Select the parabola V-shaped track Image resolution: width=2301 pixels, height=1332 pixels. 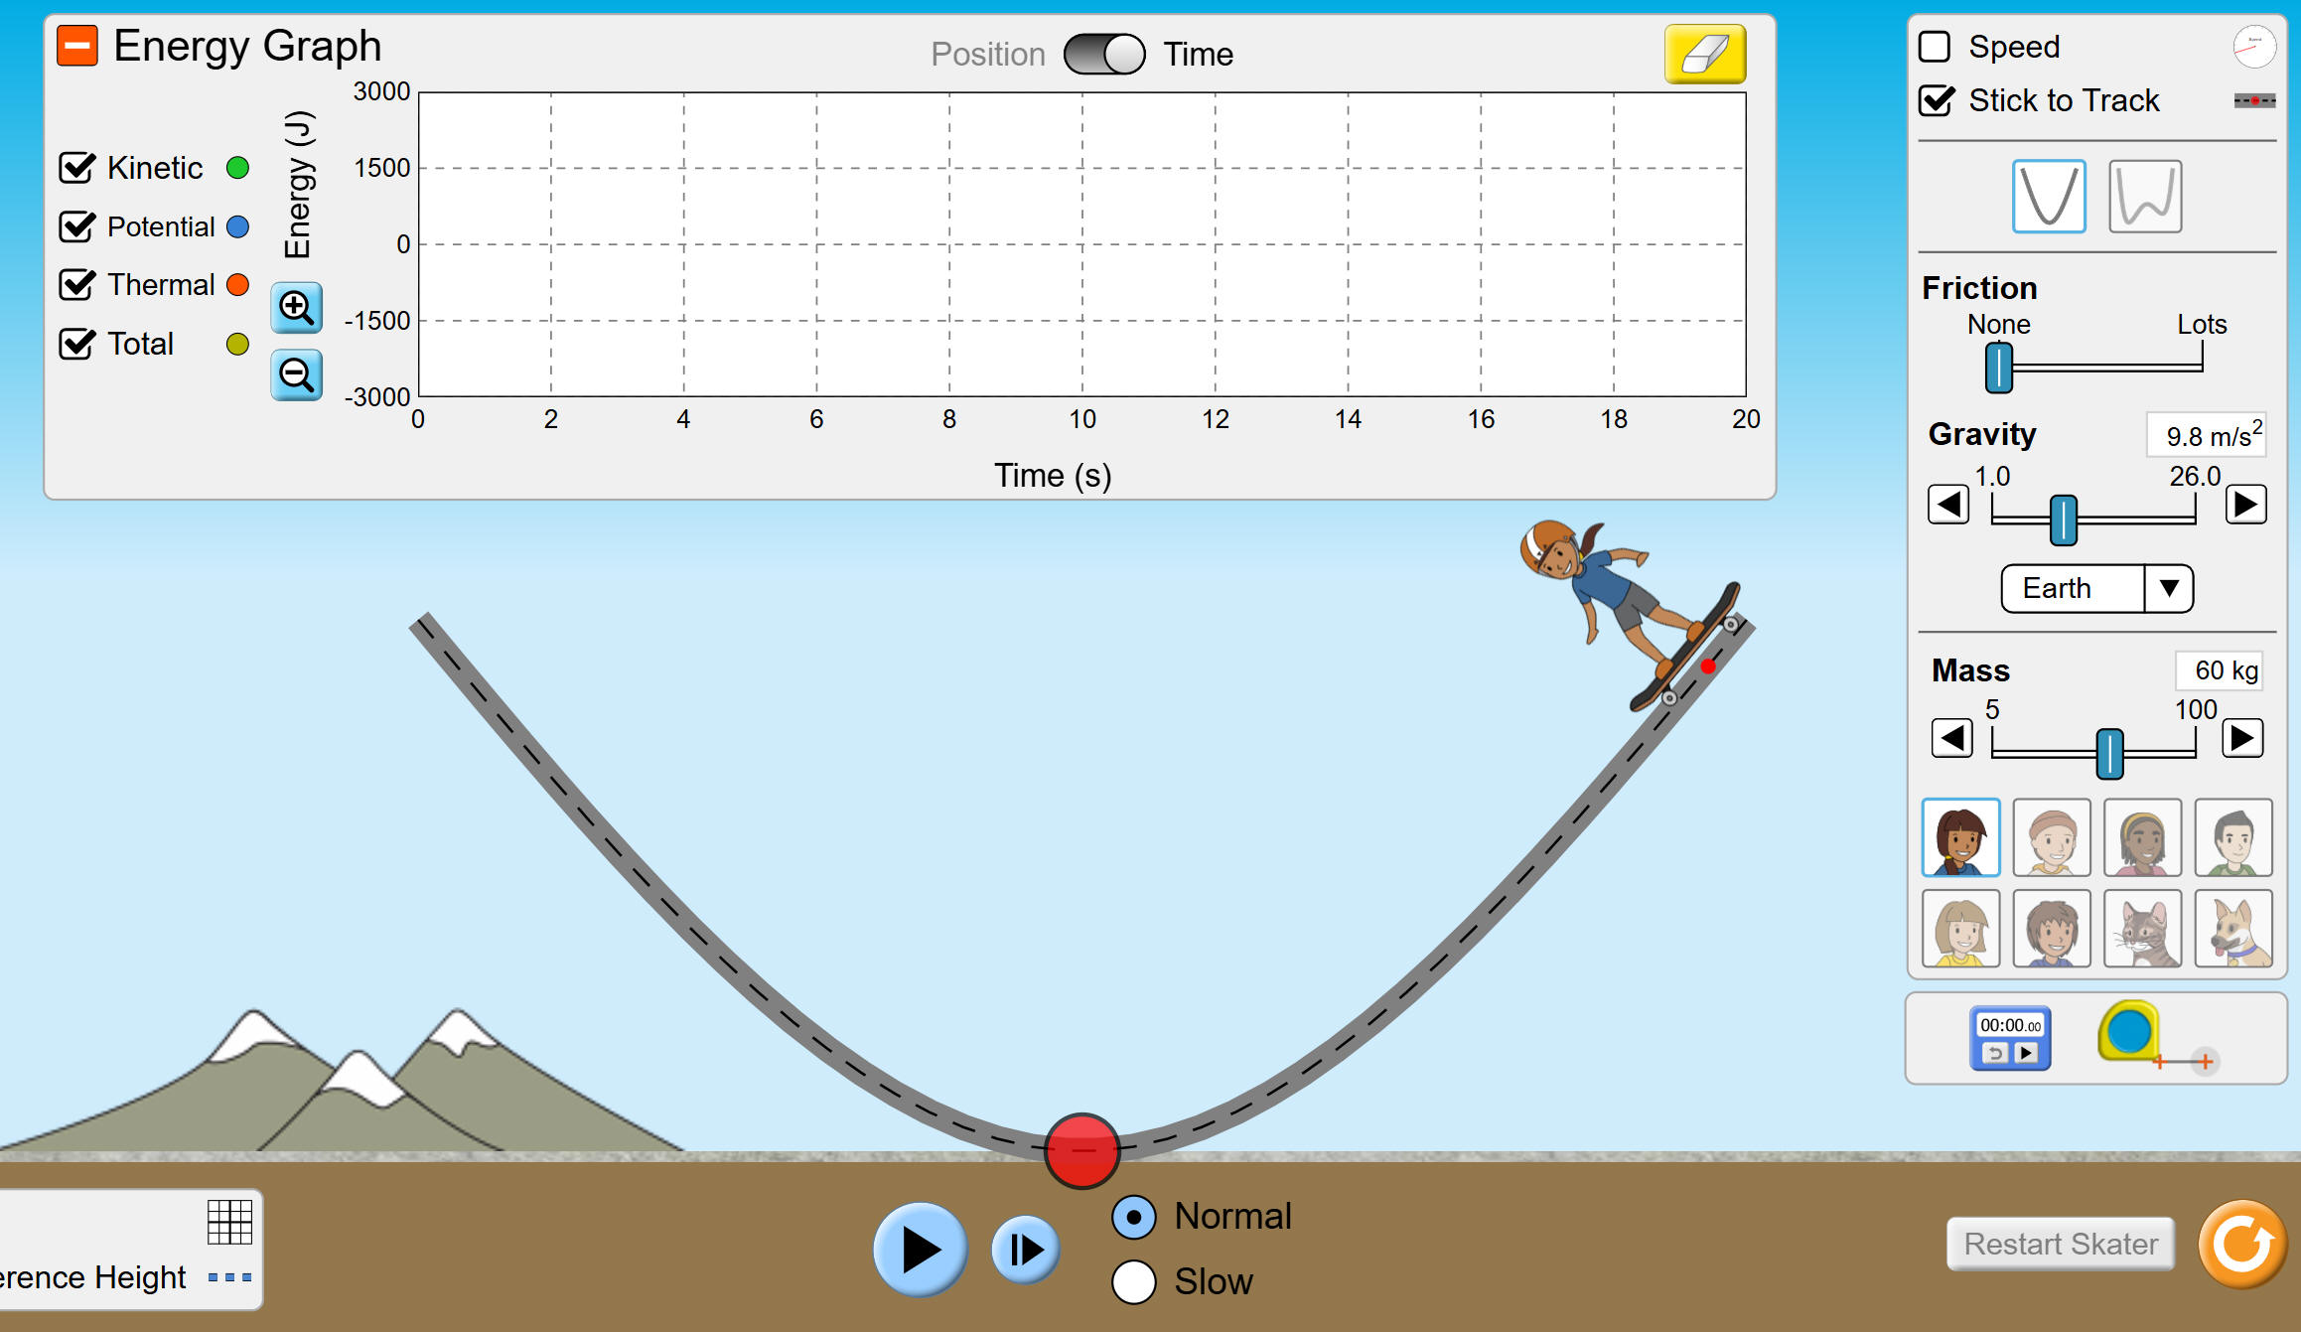pyautogui.click(x=2049, y=197)
